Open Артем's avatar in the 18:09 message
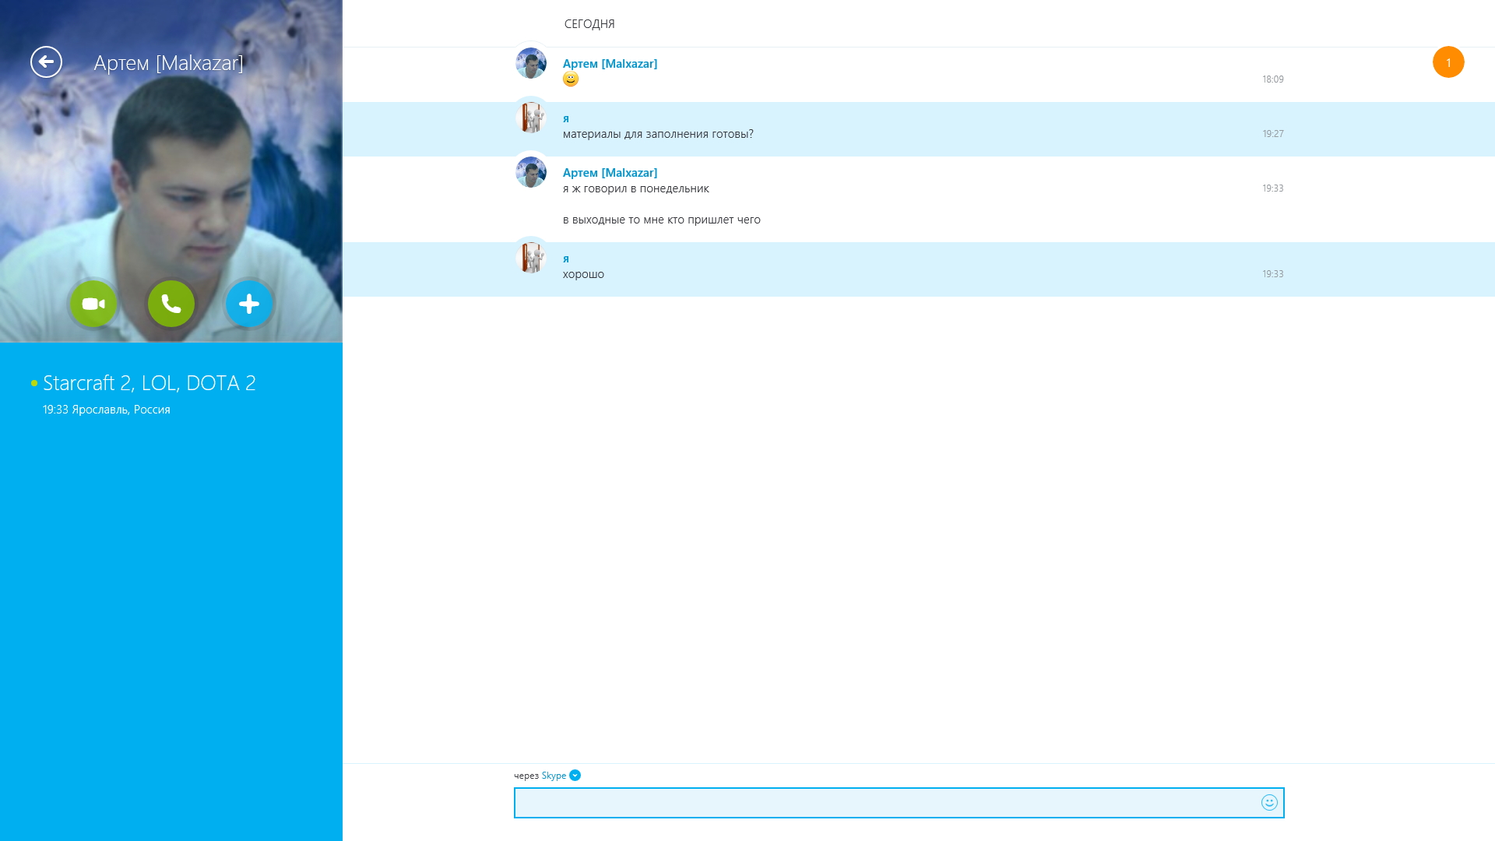 (531, 63)
